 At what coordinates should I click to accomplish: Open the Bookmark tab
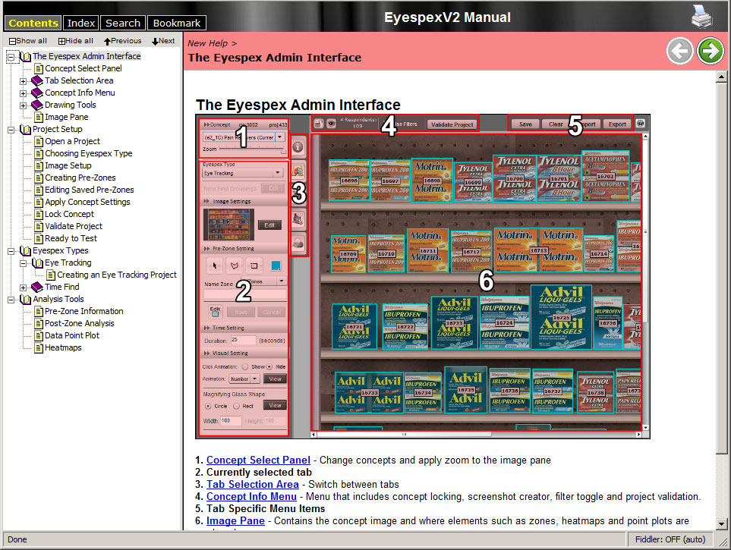176,23
